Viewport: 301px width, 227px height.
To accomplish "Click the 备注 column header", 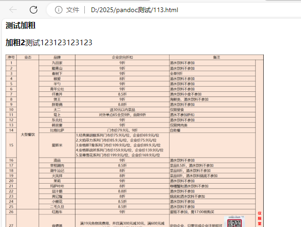I will 216,57.
